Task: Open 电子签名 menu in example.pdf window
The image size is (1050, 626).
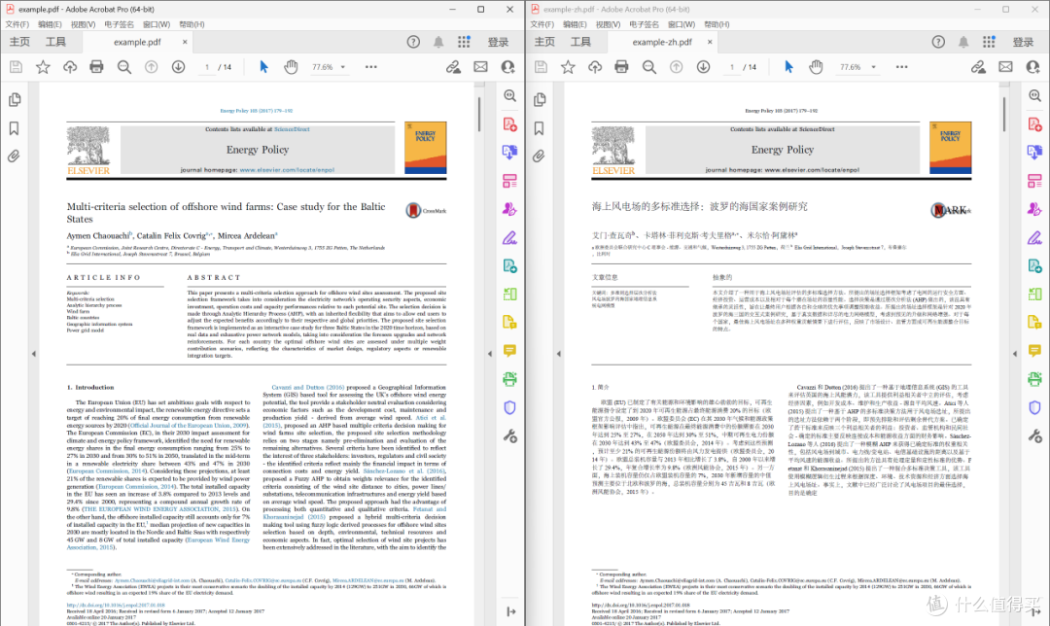Action: click(x=120, y=24)
